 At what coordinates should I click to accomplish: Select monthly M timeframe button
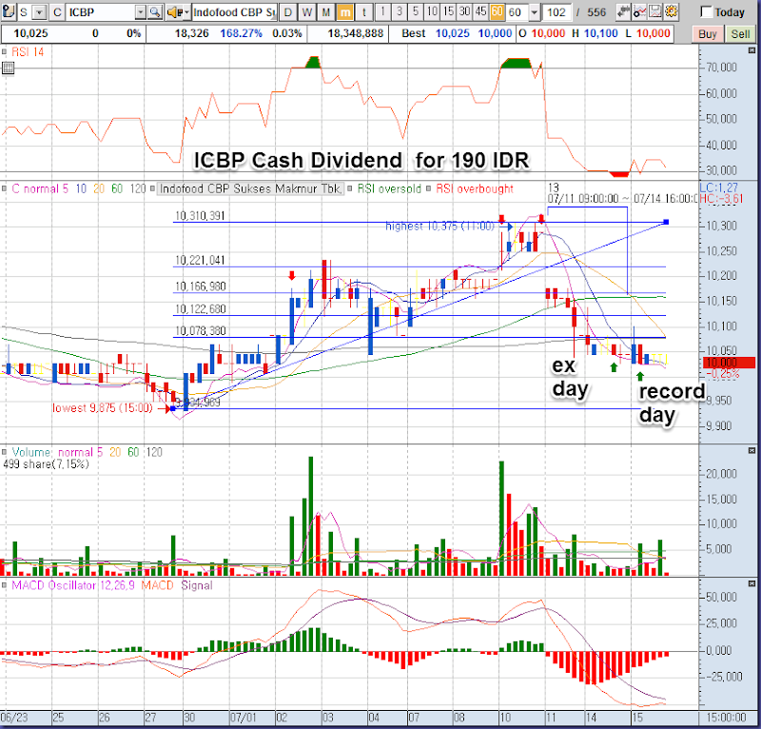click(325, 11)
